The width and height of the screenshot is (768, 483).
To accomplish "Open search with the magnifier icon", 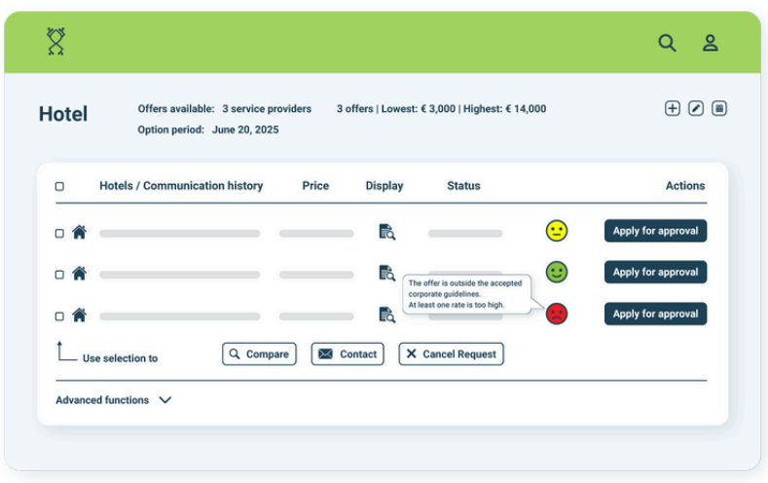I will [667, 43].
